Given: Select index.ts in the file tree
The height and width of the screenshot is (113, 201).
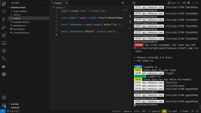Looking at the screenshot, I should [17, 18].
